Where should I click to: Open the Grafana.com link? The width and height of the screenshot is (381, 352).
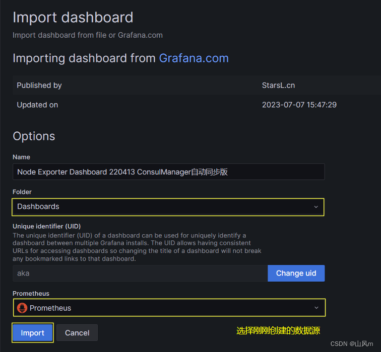click(x=194, y=58)
